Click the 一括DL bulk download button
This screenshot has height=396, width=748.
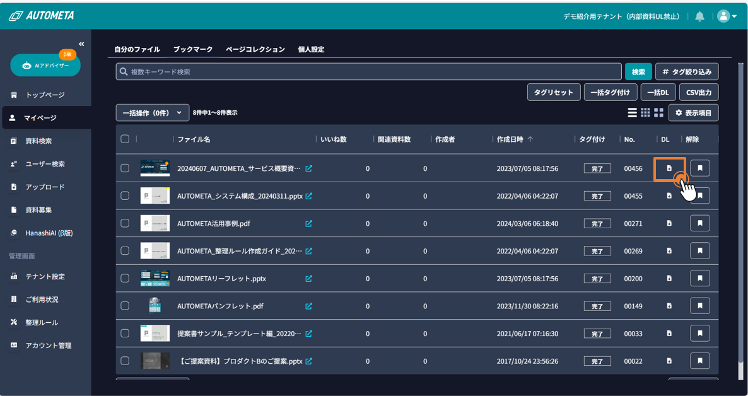(x=658, y=92)
